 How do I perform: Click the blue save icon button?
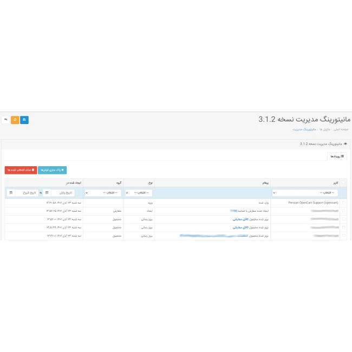[x=24, y=120]
